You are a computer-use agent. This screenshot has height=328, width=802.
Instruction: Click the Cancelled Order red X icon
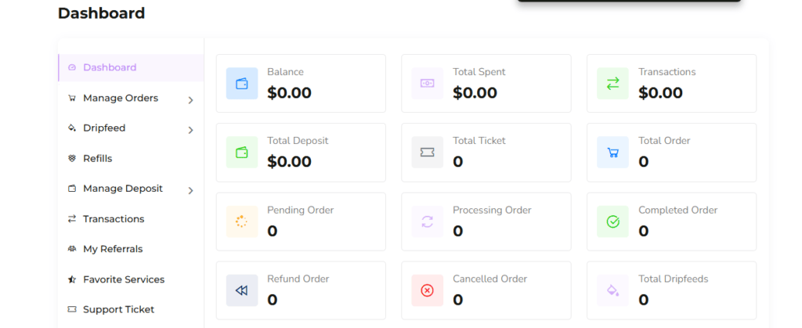coord(428,290)
